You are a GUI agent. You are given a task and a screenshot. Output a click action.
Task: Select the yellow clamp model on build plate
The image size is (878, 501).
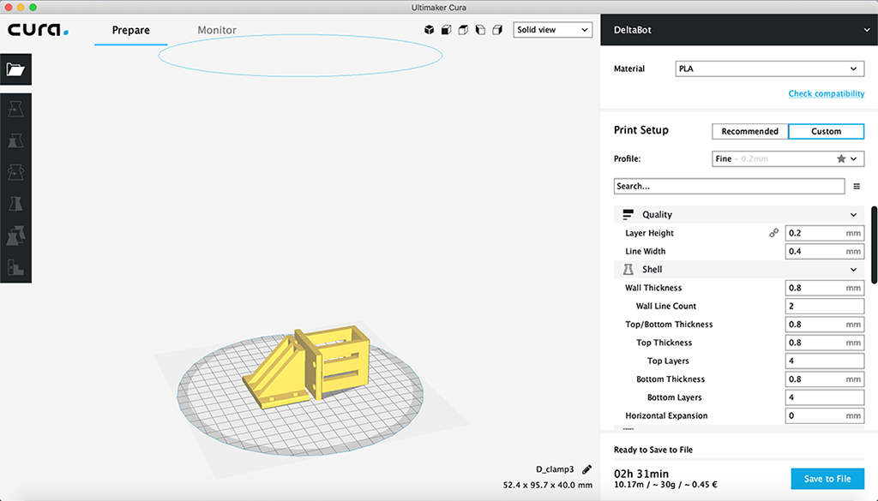pyautogui.click(x=308, y=367)
